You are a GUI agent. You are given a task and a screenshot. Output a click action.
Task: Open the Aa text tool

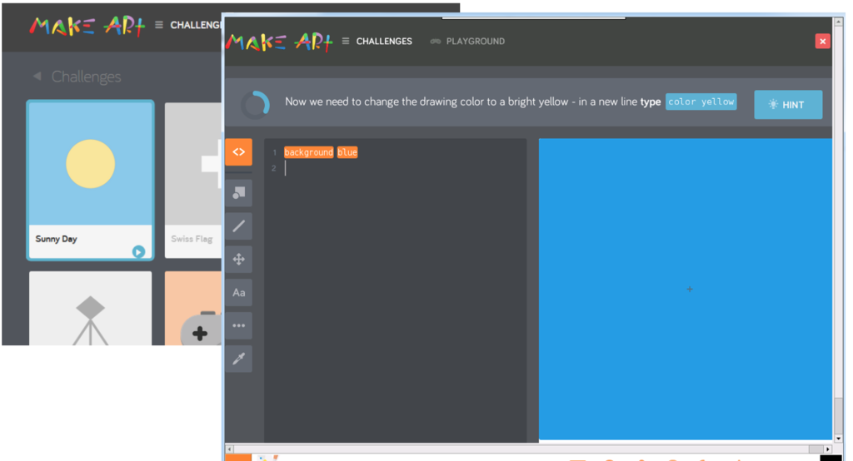click(x=239, y=292)
